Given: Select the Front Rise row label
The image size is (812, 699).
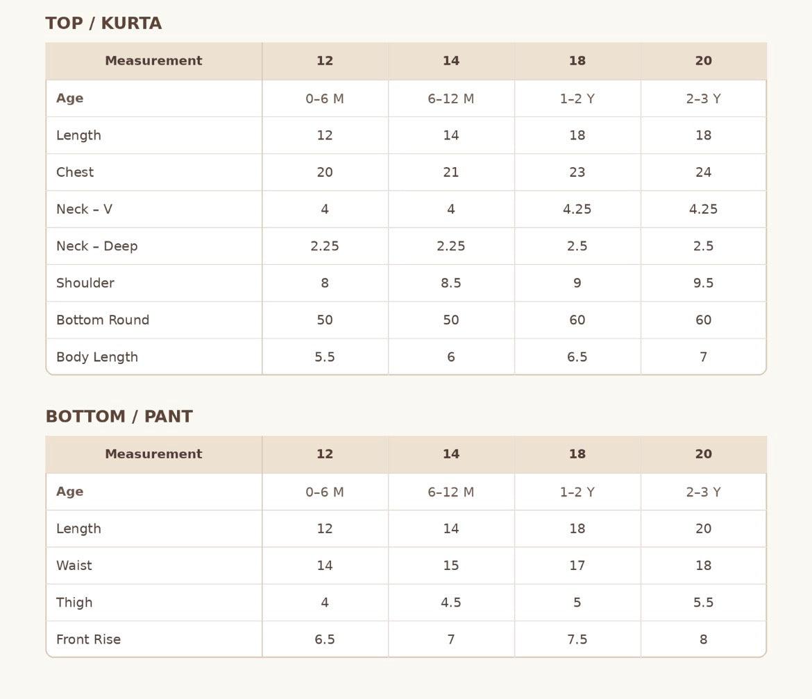Looking at the screenshot, I should point(89,639).
